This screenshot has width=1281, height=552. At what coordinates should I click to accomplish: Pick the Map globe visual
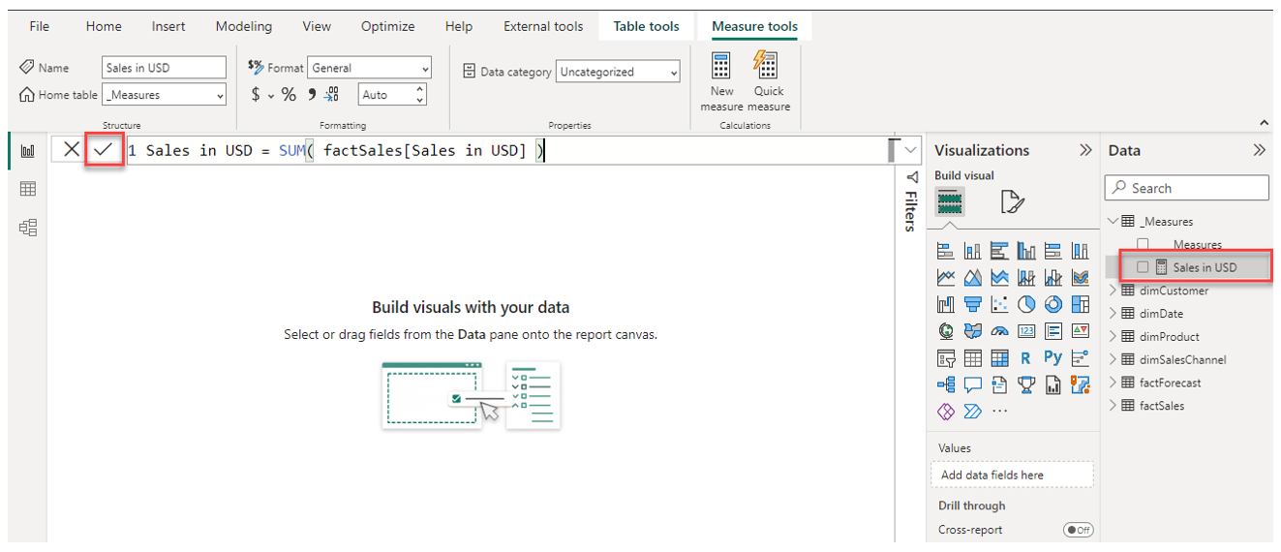pos(946,330)
